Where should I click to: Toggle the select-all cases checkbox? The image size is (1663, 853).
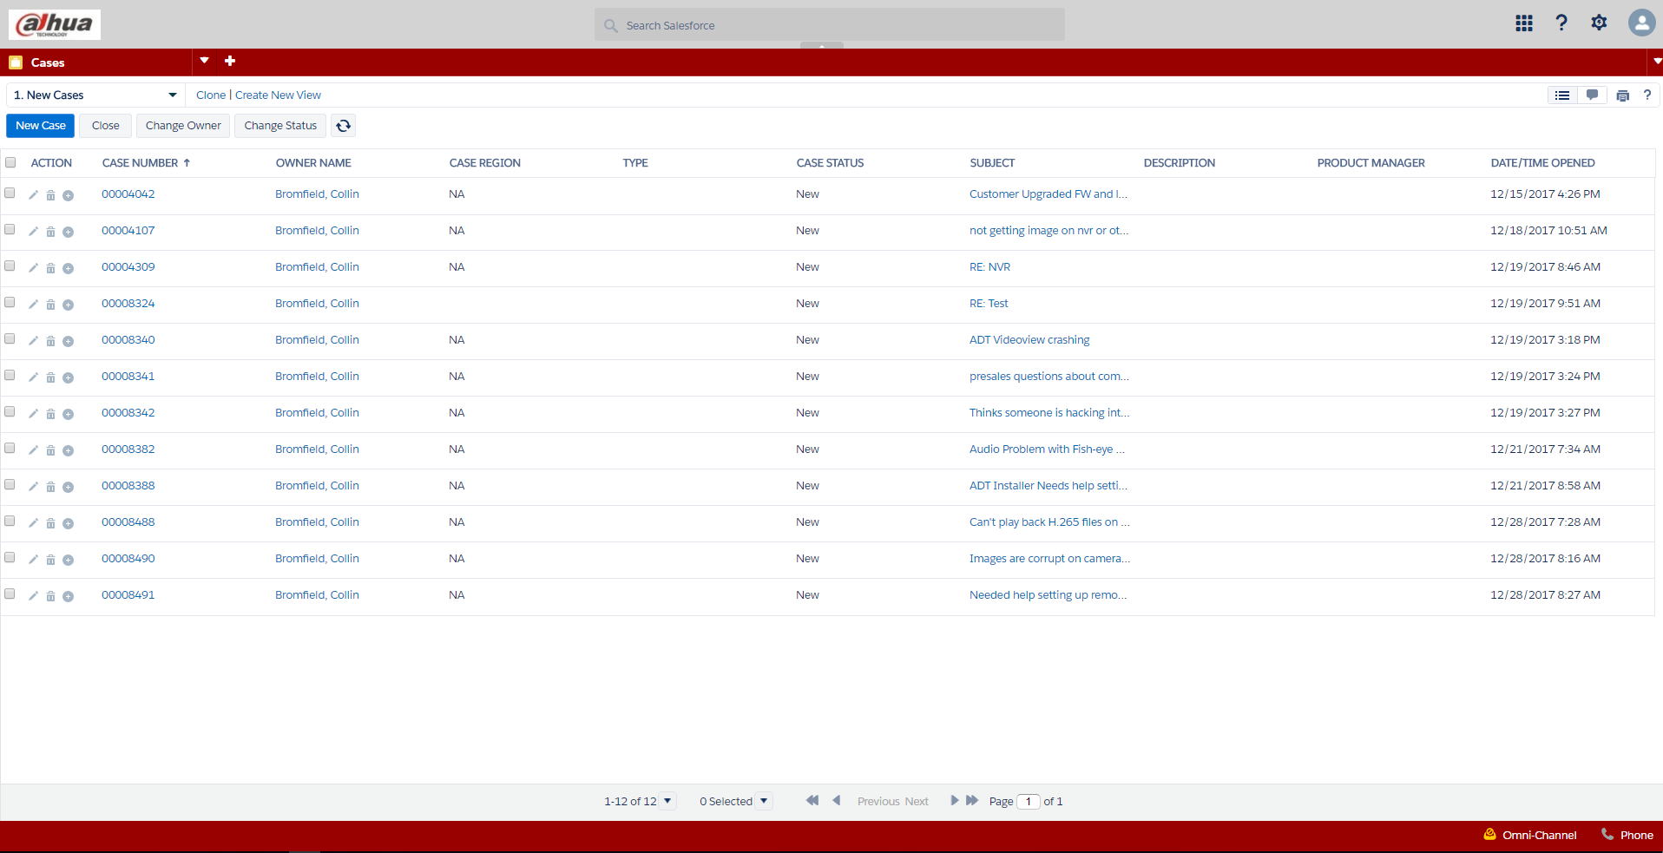point(10,162)
